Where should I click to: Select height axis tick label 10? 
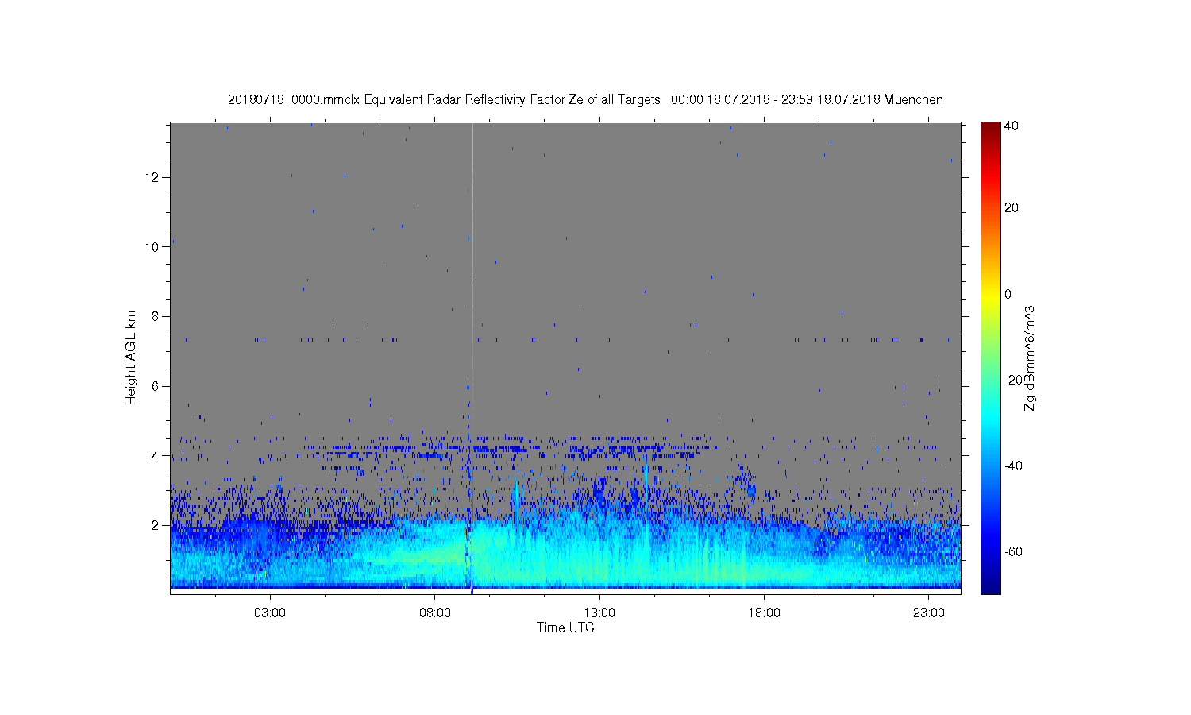coord(153,247)
